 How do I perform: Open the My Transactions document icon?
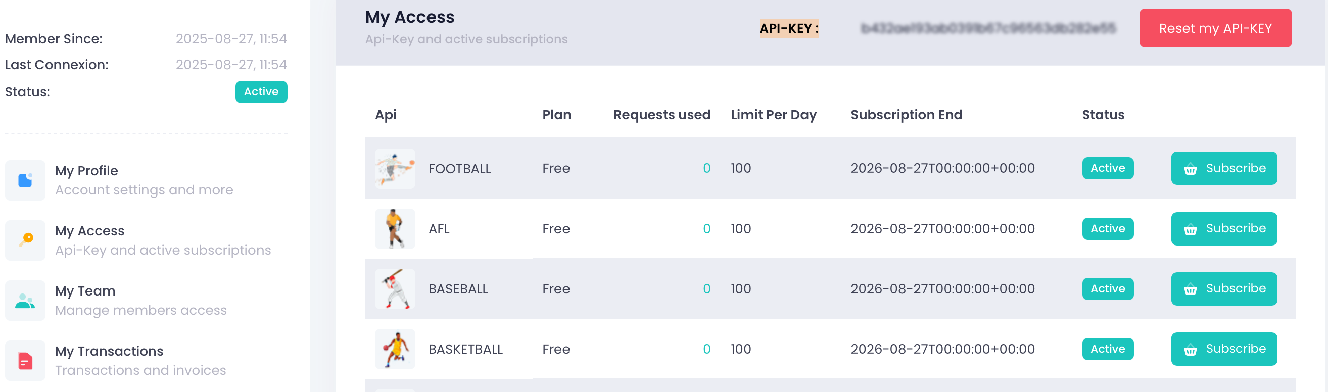pyautogui.click(x=25, y=360)
